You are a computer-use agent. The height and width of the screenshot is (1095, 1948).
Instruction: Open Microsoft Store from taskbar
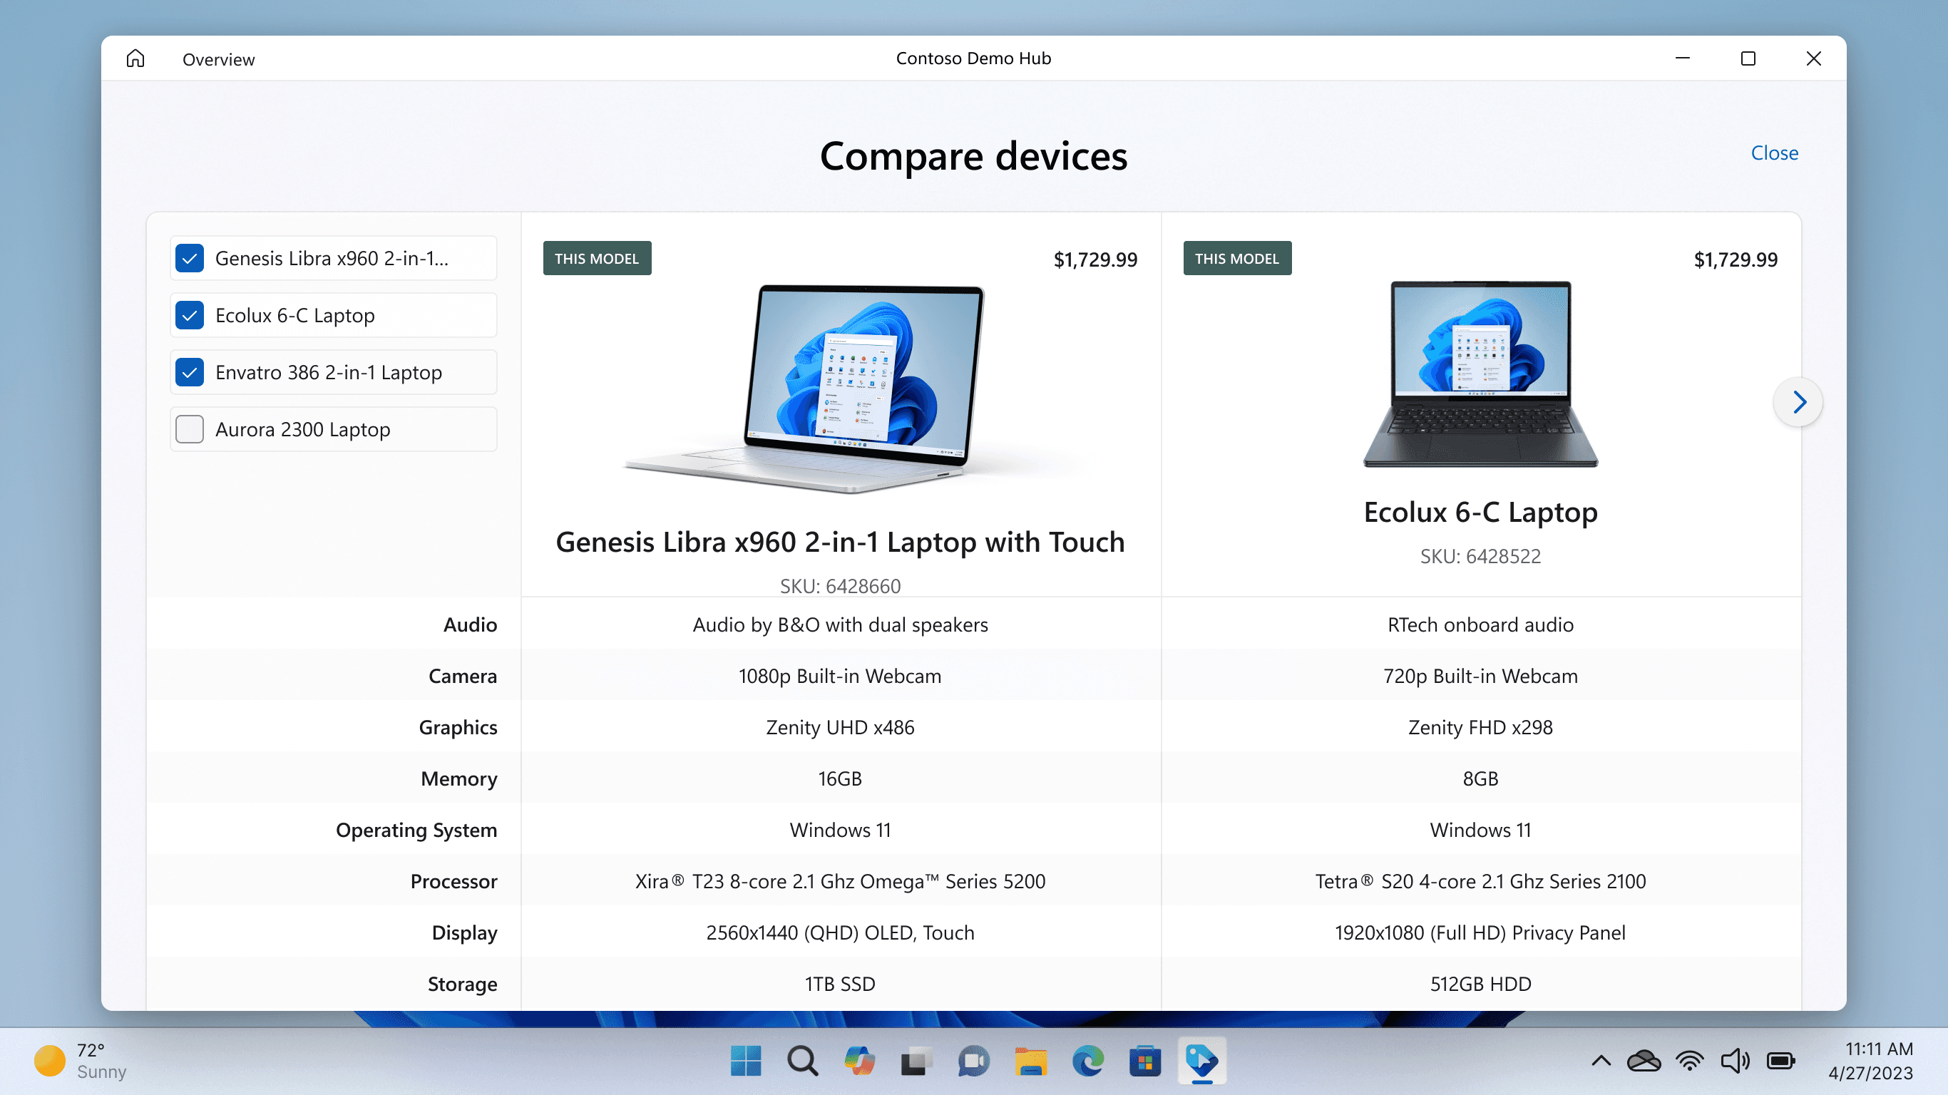[x=1144, y=1061]
